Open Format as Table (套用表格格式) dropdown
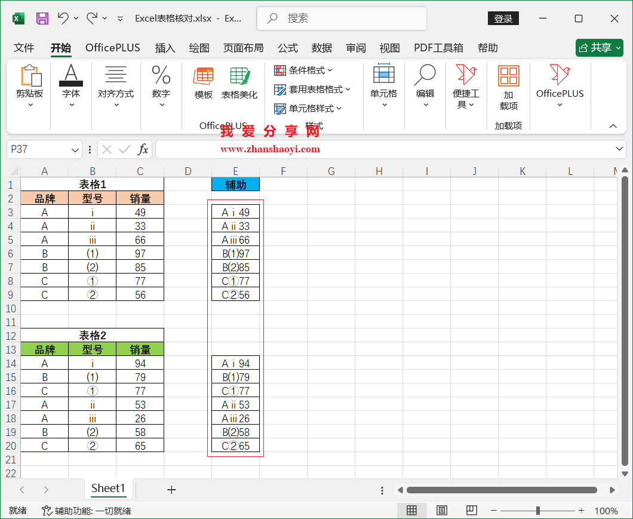This screenshot has height=519, width=633. point(312,89)
